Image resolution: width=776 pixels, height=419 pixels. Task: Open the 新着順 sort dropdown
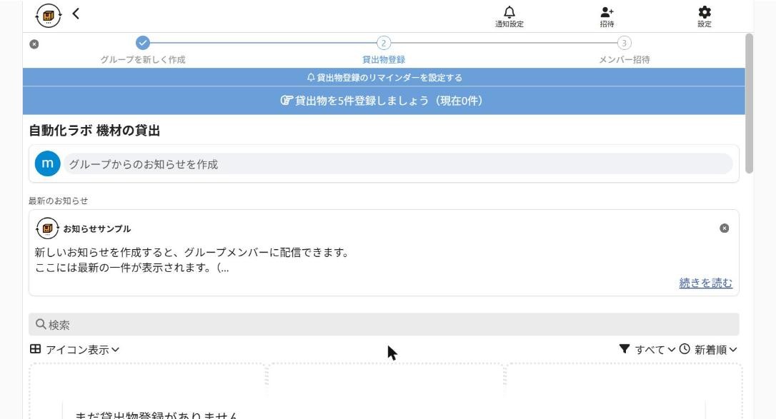click(716, 350)
